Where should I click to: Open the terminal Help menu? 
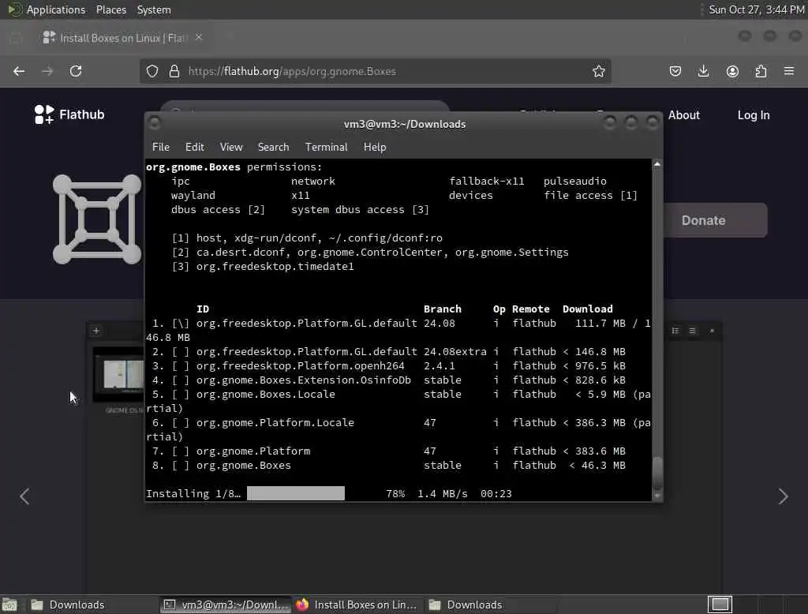point(375,147)
